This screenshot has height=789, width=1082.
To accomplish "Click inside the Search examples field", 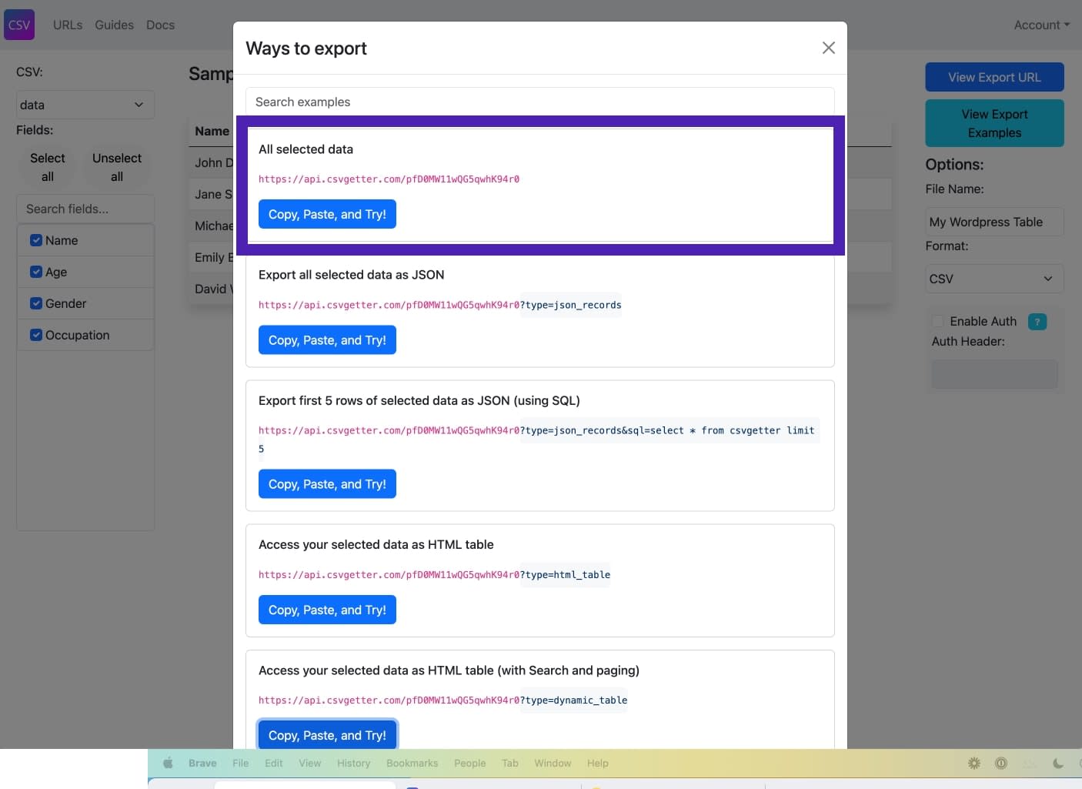I will [539, 102].
